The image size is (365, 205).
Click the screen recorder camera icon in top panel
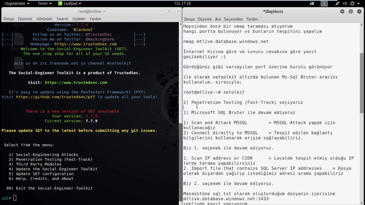(312, 3)
